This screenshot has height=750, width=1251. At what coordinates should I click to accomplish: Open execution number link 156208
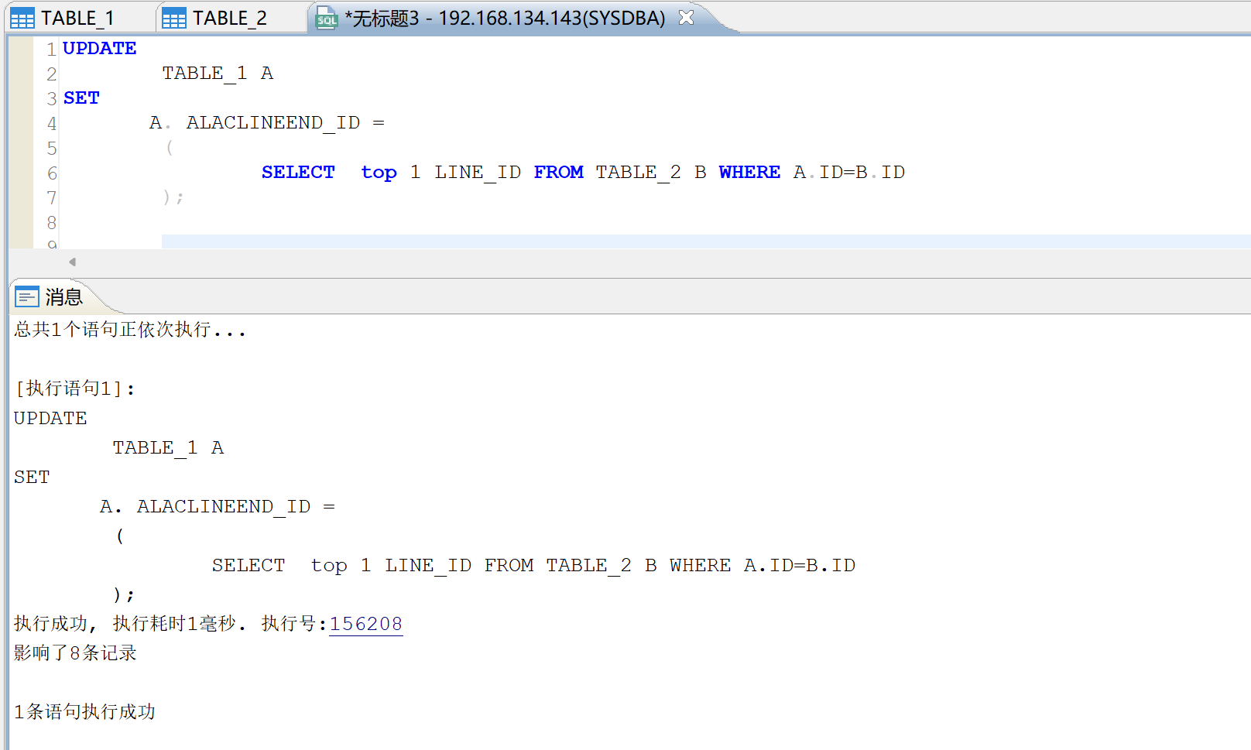[x=366, y=624]
